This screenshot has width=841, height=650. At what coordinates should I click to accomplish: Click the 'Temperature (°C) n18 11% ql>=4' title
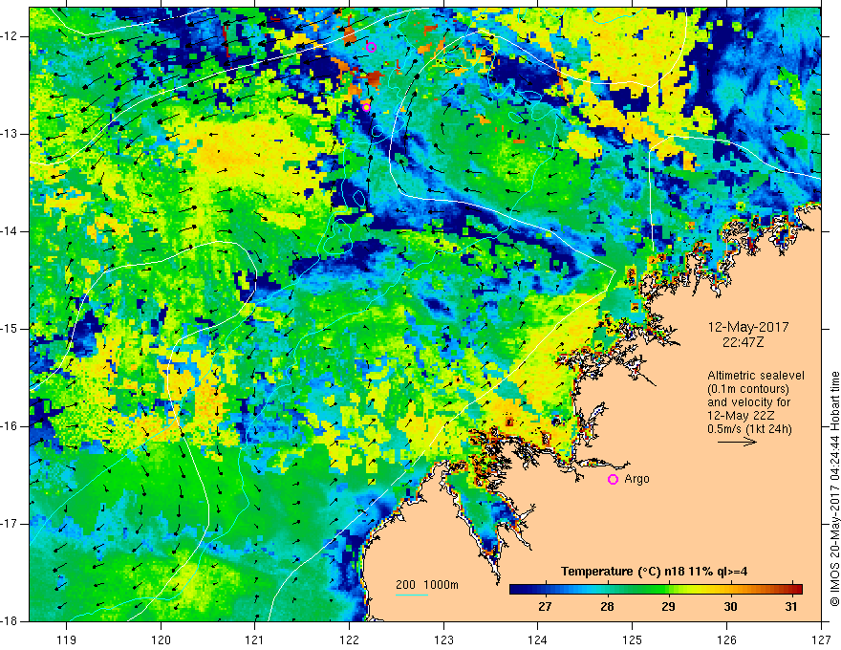(654, 572)
